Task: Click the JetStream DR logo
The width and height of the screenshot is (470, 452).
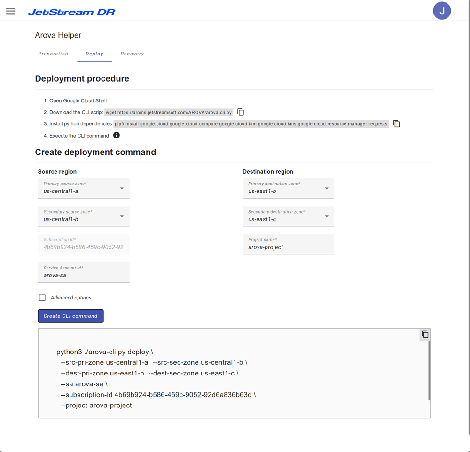Action: pos(71,12)
